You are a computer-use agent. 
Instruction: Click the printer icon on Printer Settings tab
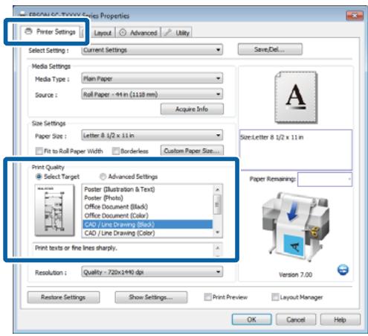coord(29,31)
